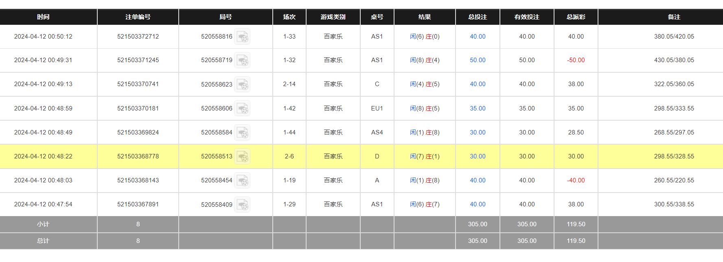Show replay for round 520558409

(x=243, y=204)
